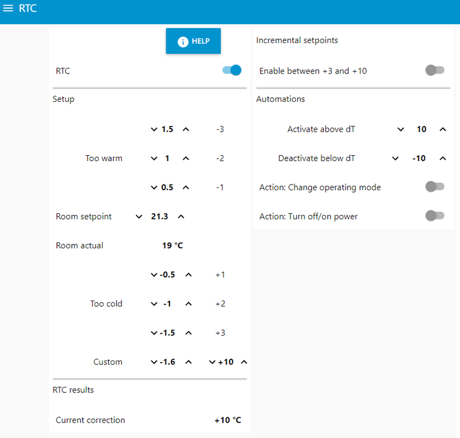Increase the -1 too-cold threshold
460x438 pixels.
[188, 303]
